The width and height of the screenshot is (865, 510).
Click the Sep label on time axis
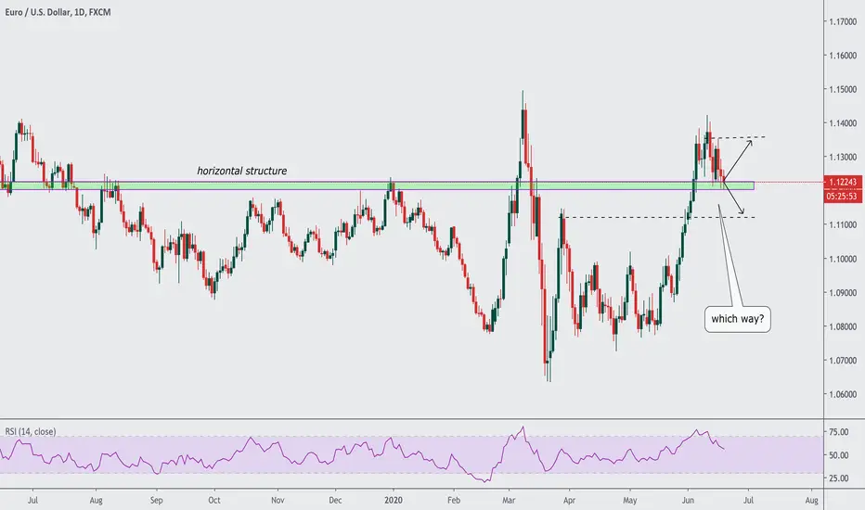tap(157, 501)
